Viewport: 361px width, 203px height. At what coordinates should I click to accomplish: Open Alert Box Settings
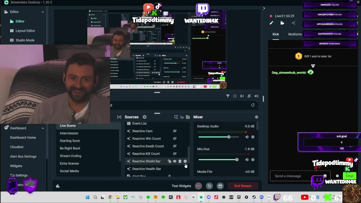(23, 156)
